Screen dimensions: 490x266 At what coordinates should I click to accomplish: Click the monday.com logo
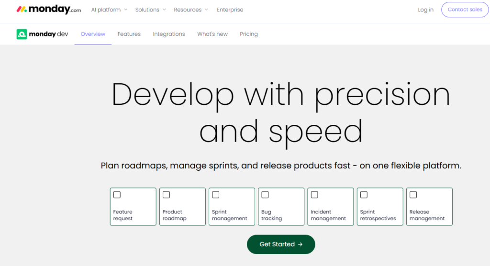coord(49,10)
